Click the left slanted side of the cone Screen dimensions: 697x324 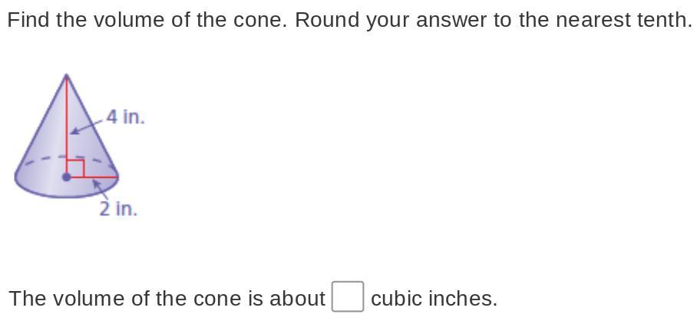[x=41, y=124]
